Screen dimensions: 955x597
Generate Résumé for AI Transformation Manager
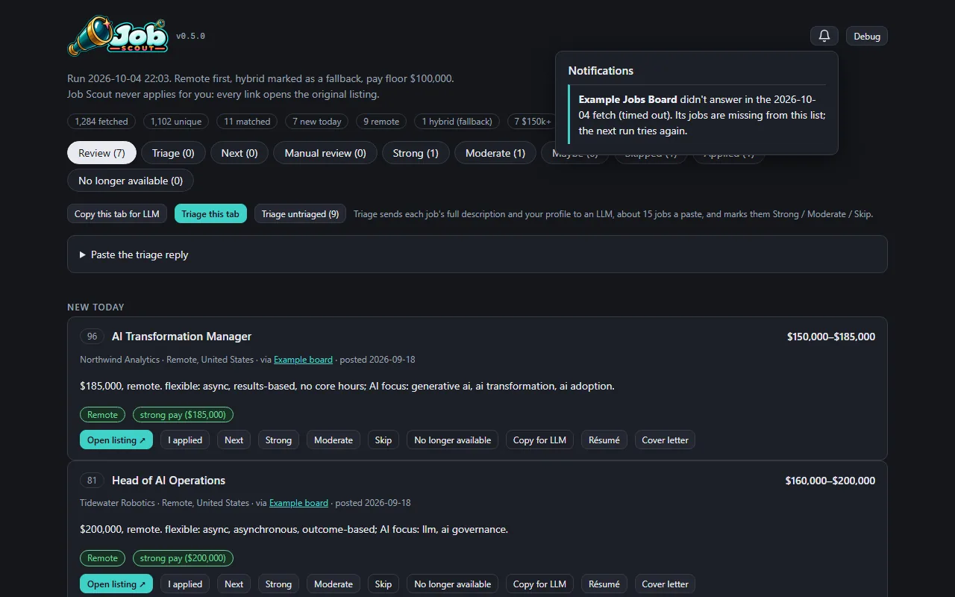[x=604, y=440]
